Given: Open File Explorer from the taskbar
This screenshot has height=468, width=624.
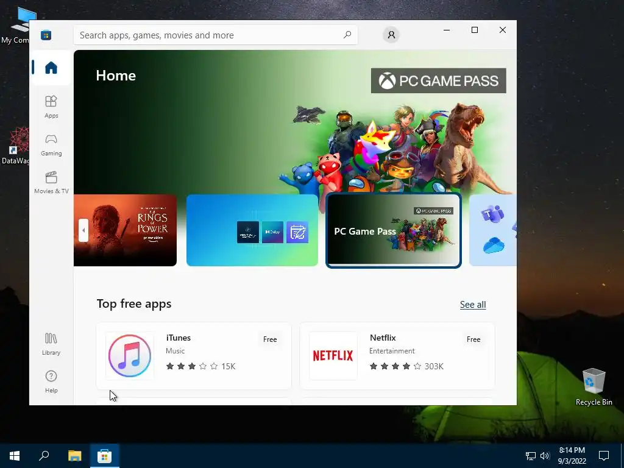Looking at the screenshot, I should pos(74,456).
